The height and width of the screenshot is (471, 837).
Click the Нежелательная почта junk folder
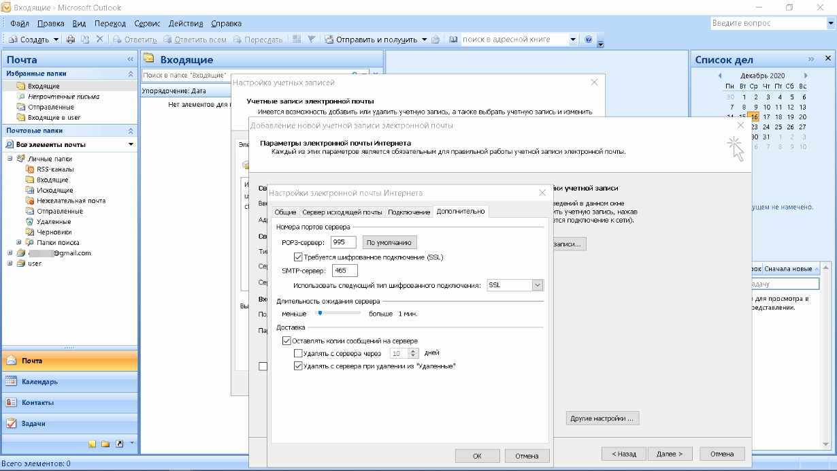tap(30, 201)
